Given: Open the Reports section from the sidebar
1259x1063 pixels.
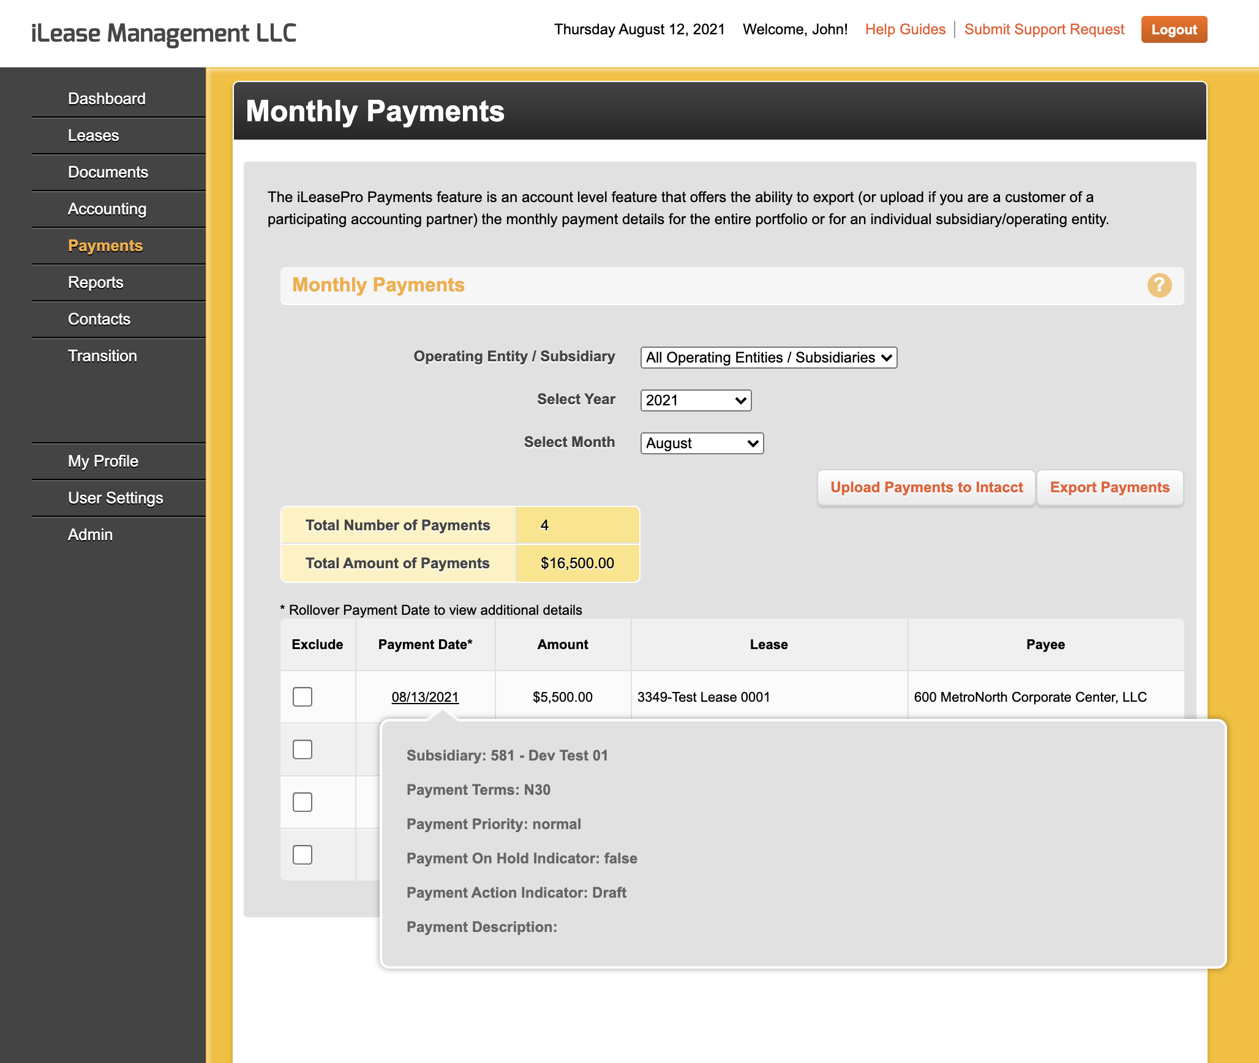Looking at the screenshot, I should pos(96,282).
